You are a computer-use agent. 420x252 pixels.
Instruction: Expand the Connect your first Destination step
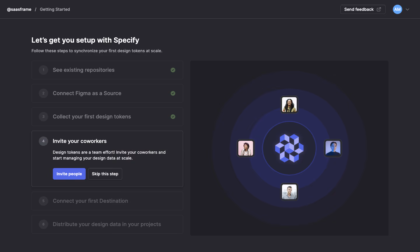pyautogui.click(x=107, y=201)
